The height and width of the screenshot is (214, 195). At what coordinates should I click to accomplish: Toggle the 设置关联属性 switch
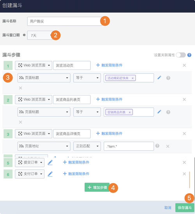[x=181, y=55]
